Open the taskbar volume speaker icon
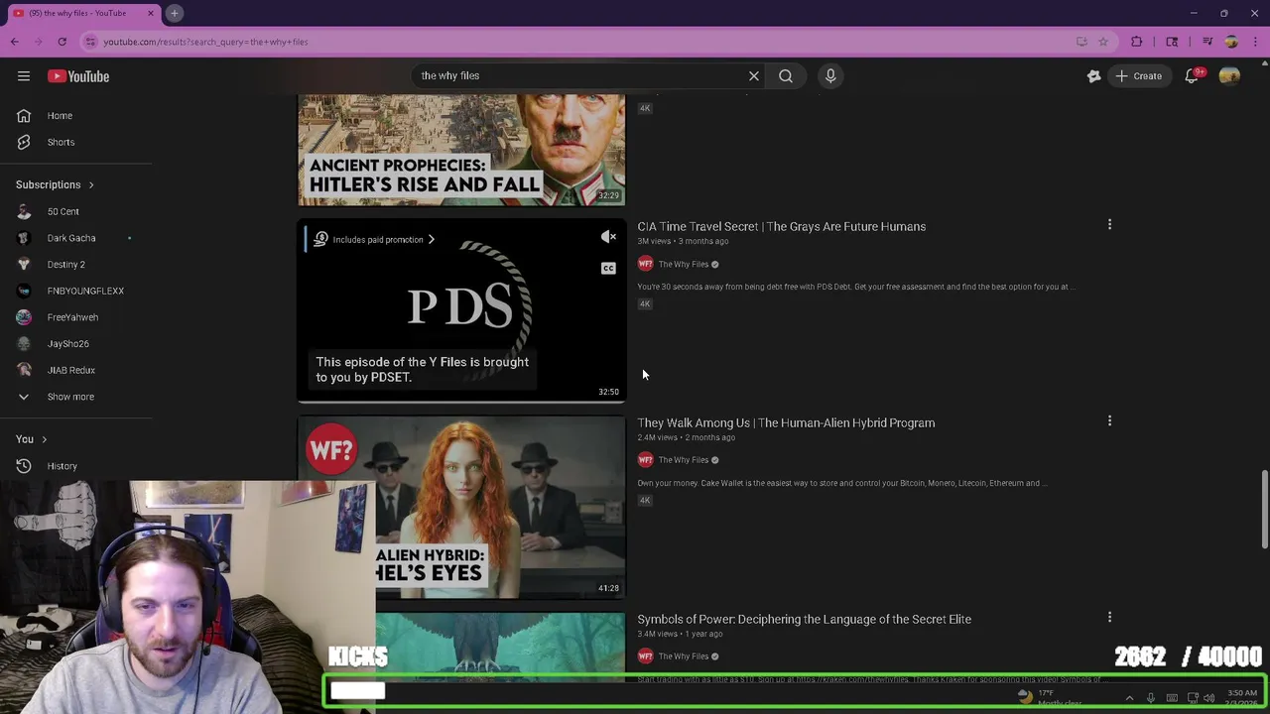Viewport: 1270px width, 714px height. [x=1209, y=698]
